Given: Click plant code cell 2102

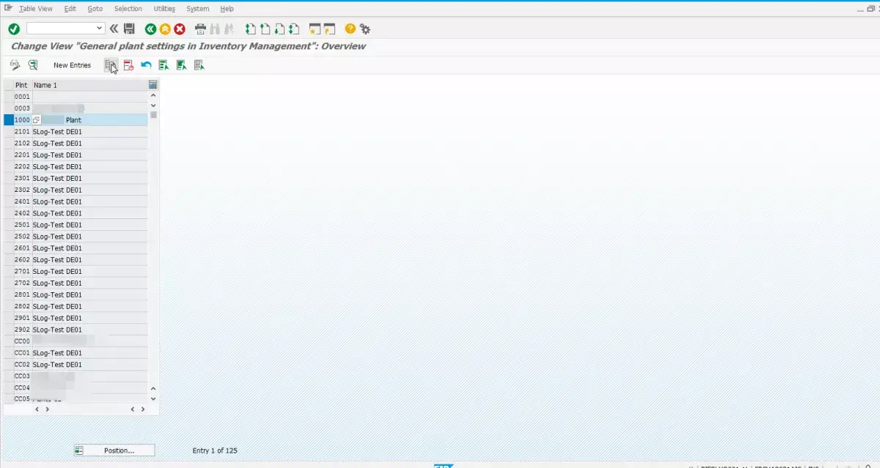Looking at the screenshot, I should [22, 143].
